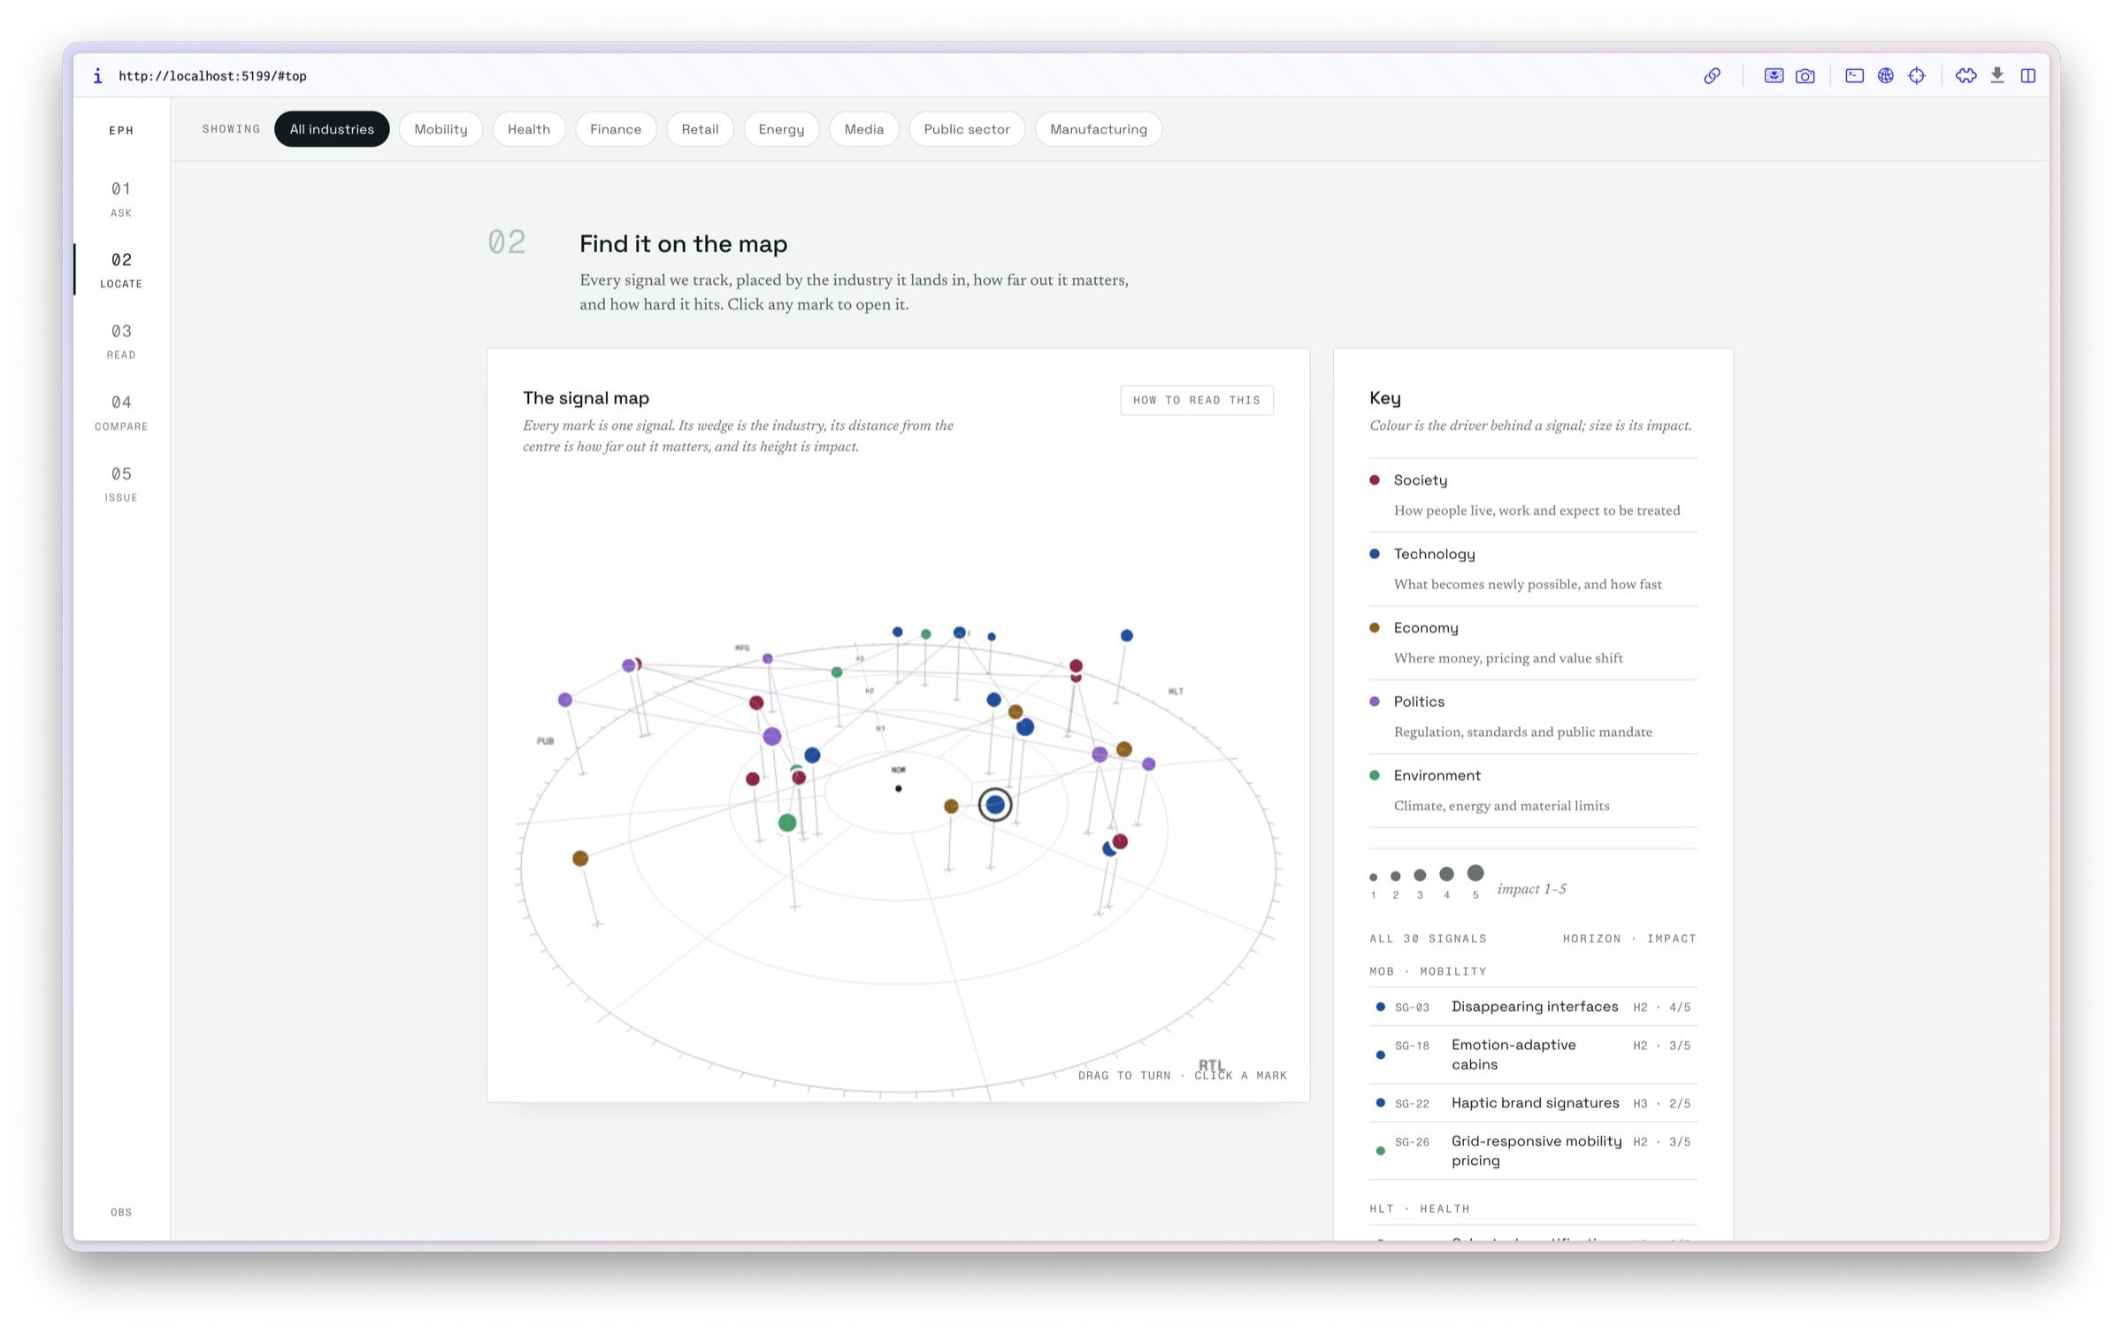Click the ALL 30 SIGNALS label
Screen dimensions: 2123x1334
pos(1428,939)
